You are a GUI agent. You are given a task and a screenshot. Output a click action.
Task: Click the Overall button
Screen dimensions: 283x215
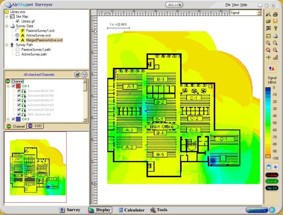coord(272,182)
